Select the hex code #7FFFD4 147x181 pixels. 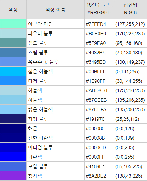[96, 24]
